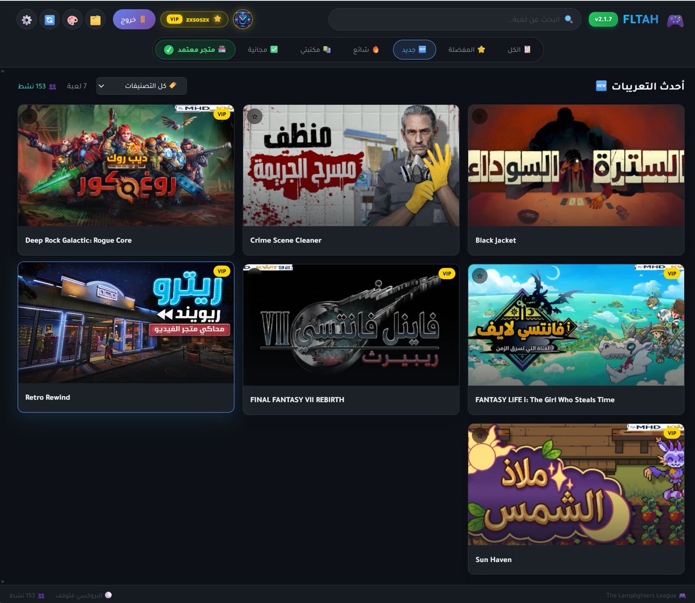Image resolution: width=695 pixels, height=603 pixels.
Task: Open the settings gear icon
Action: [26, 20]
